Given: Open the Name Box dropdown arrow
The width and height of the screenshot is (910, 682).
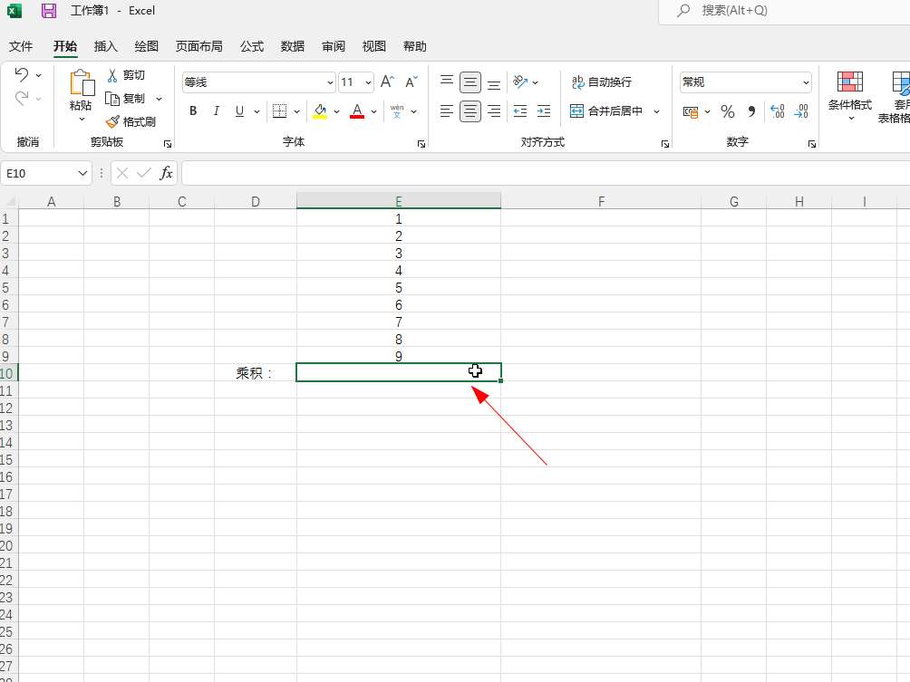Looking at the screenshot, I should [83, 173].
